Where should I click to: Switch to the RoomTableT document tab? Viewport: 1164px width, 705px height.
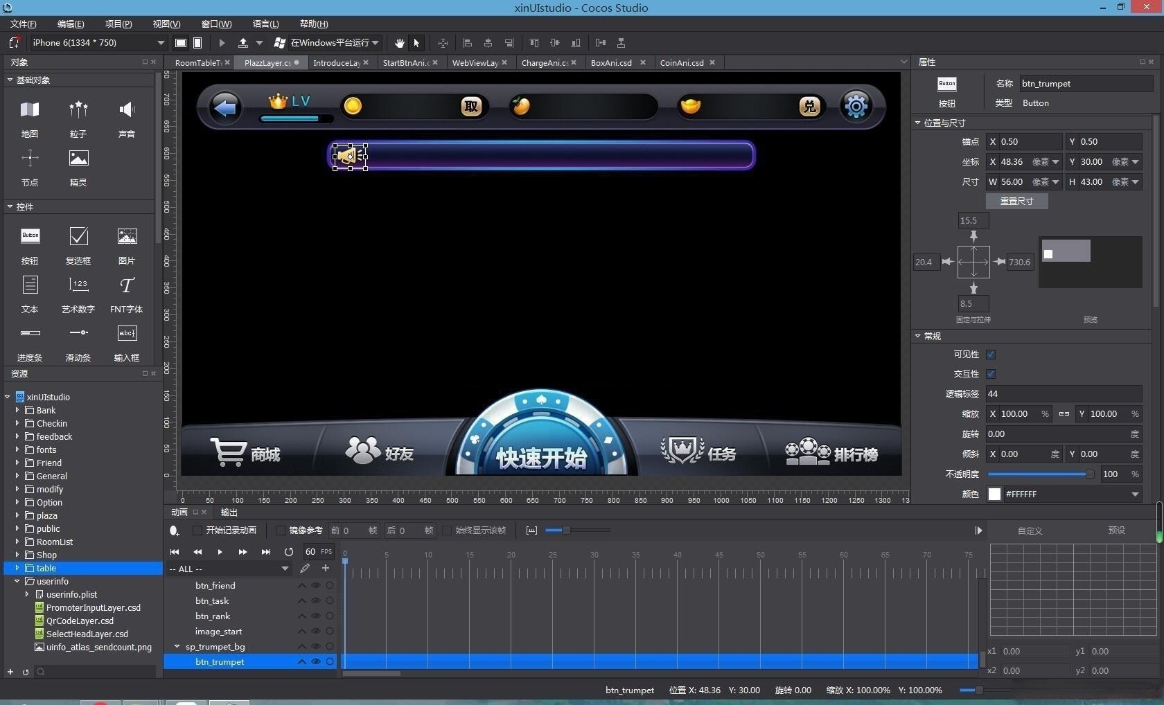(x=199, y=63)
